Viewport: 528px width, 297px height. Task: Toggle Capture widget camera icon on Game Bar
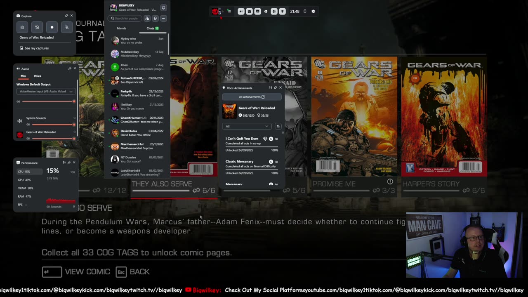pyautogui.click(x=249, y=12)
